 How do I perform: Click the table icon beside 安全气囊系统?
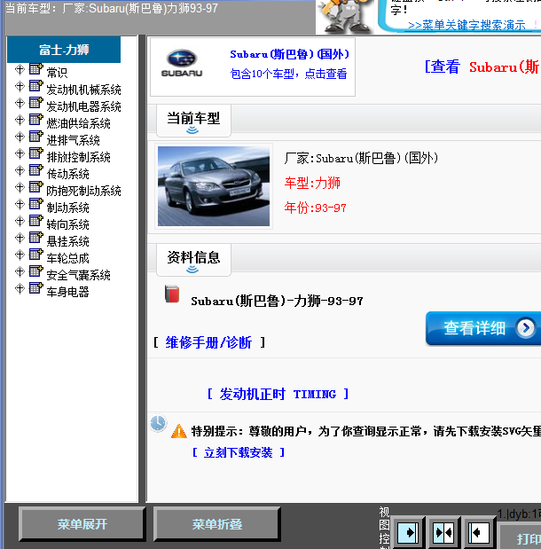(35, 271)
